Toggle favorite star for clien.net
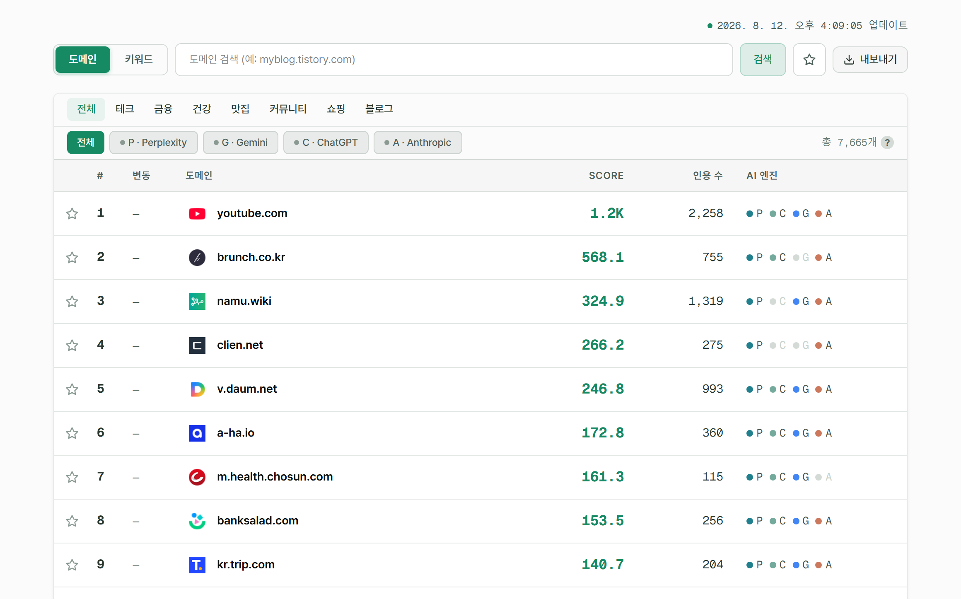The height and width of the screenshot is (599, 961). click(72, 345)
